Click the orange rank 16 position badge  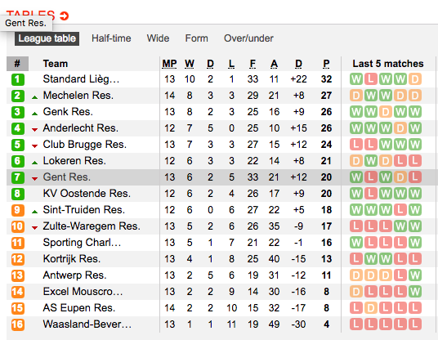18,324
